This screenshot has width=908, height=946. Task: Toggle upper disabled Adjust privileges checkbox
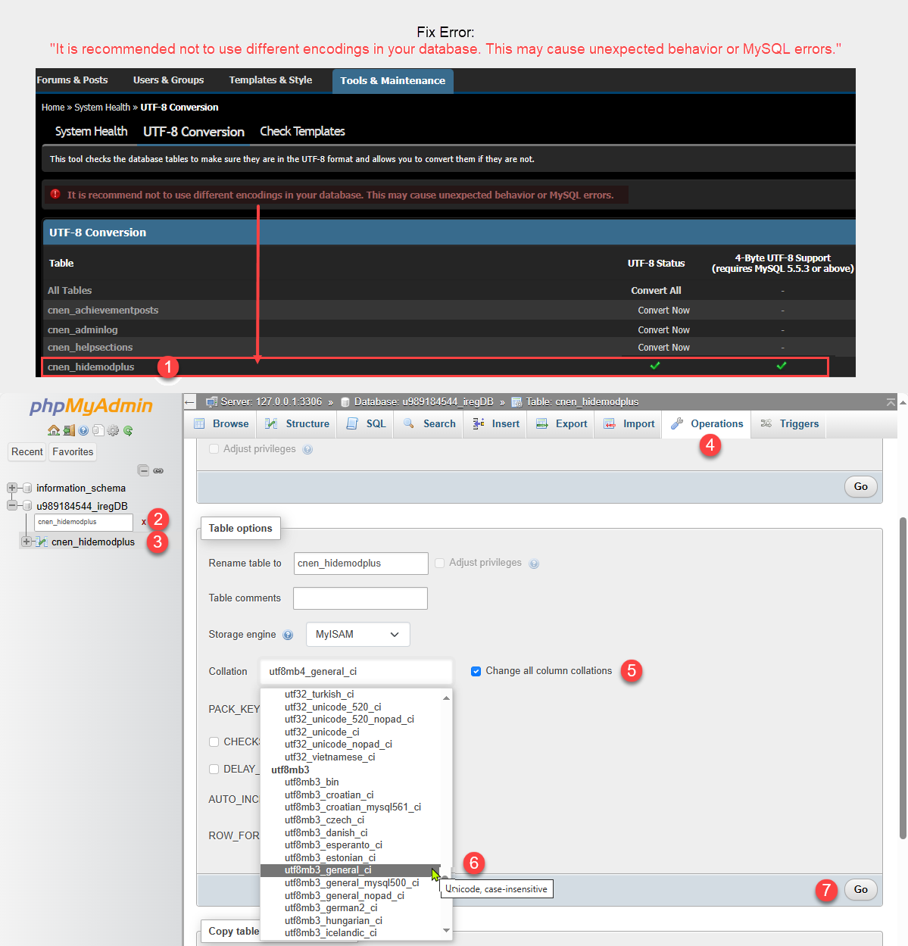(214, 449)
